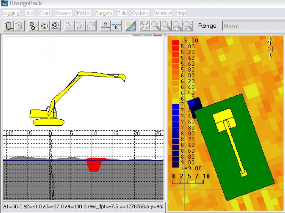Screen dimensions: 285x213
Task: Click the last magnifier icon with arrows
Action: point(188,26)
